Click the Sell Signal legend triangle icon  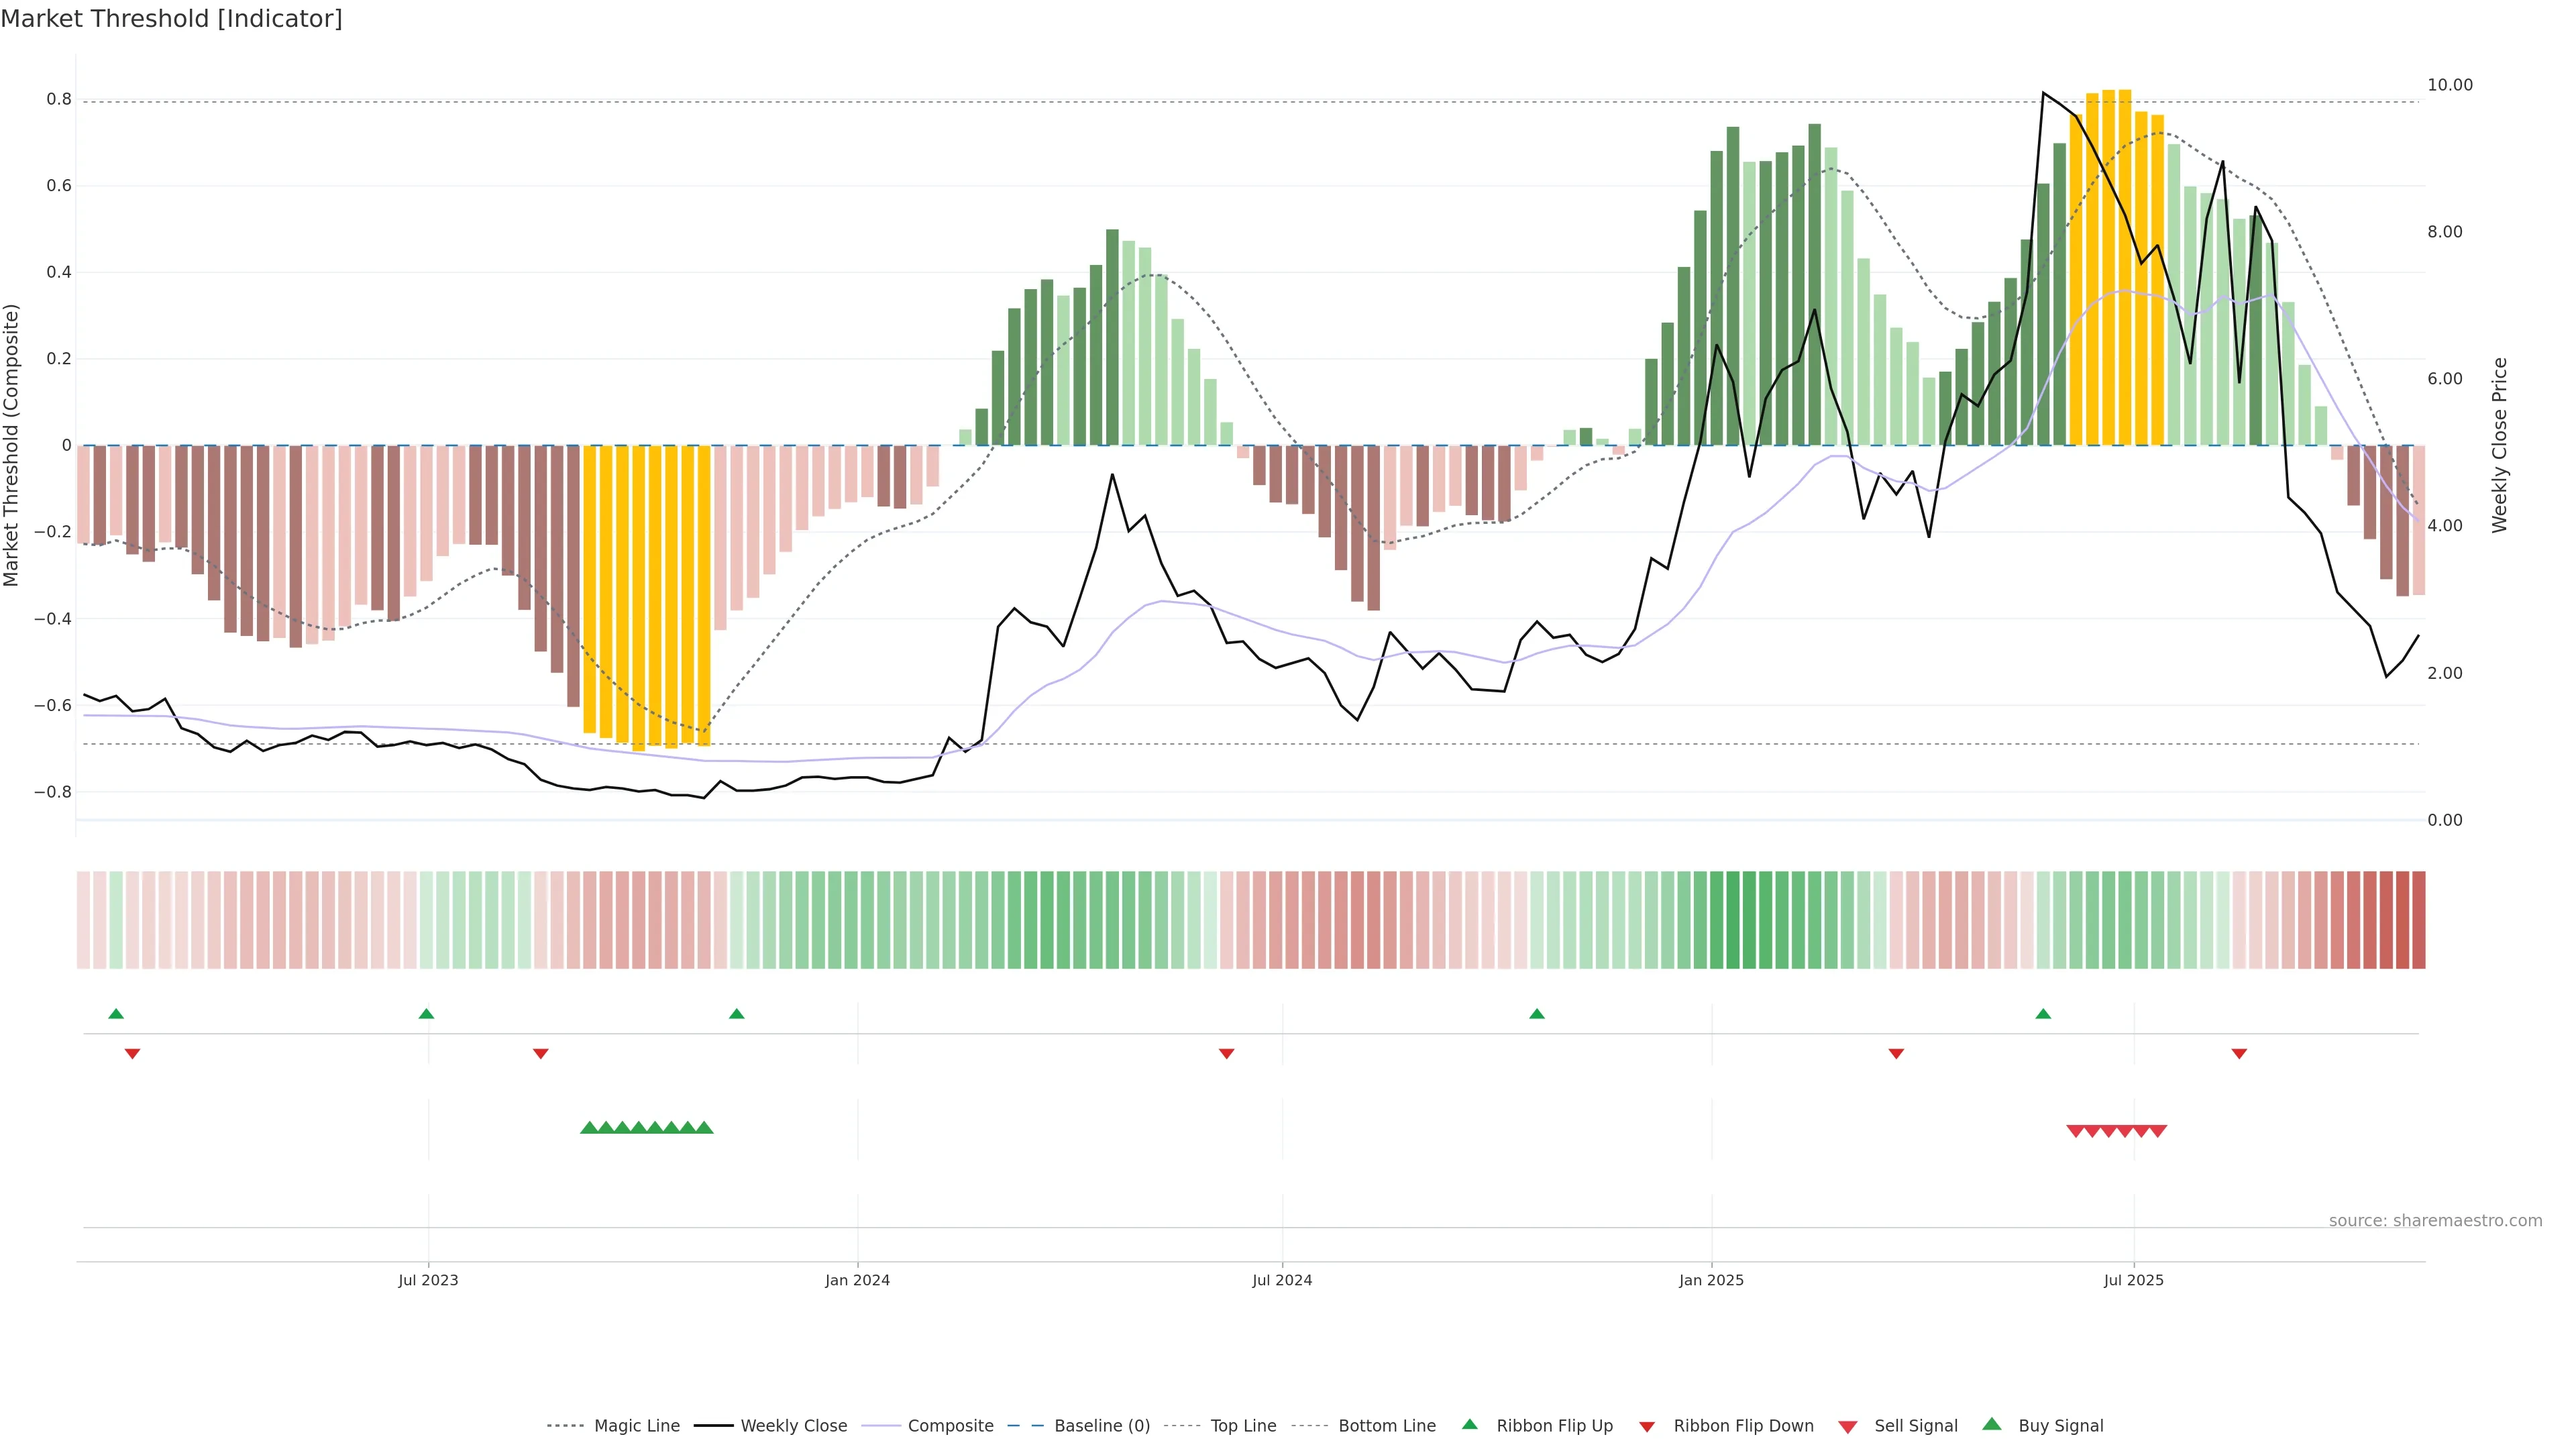pos(1847,1426)
